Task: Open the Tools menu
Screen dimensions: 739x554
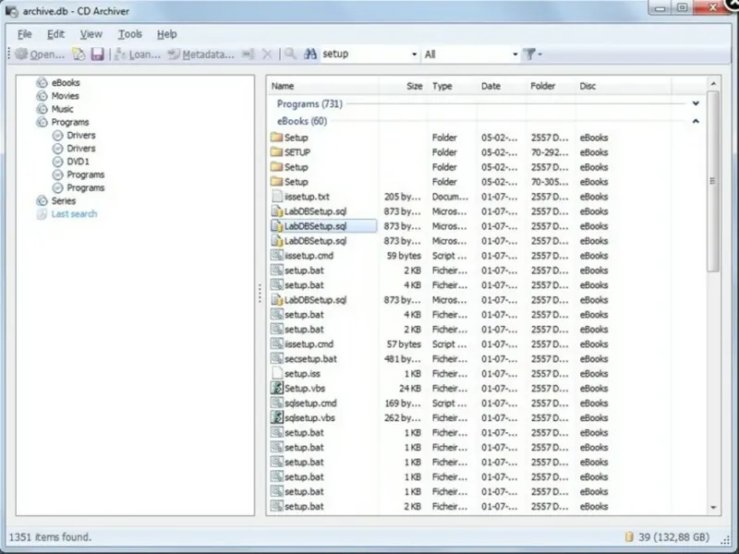Action: tap(129, 34)
